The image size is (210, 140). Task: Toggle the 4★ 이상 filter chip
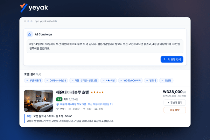pos(108,80)
